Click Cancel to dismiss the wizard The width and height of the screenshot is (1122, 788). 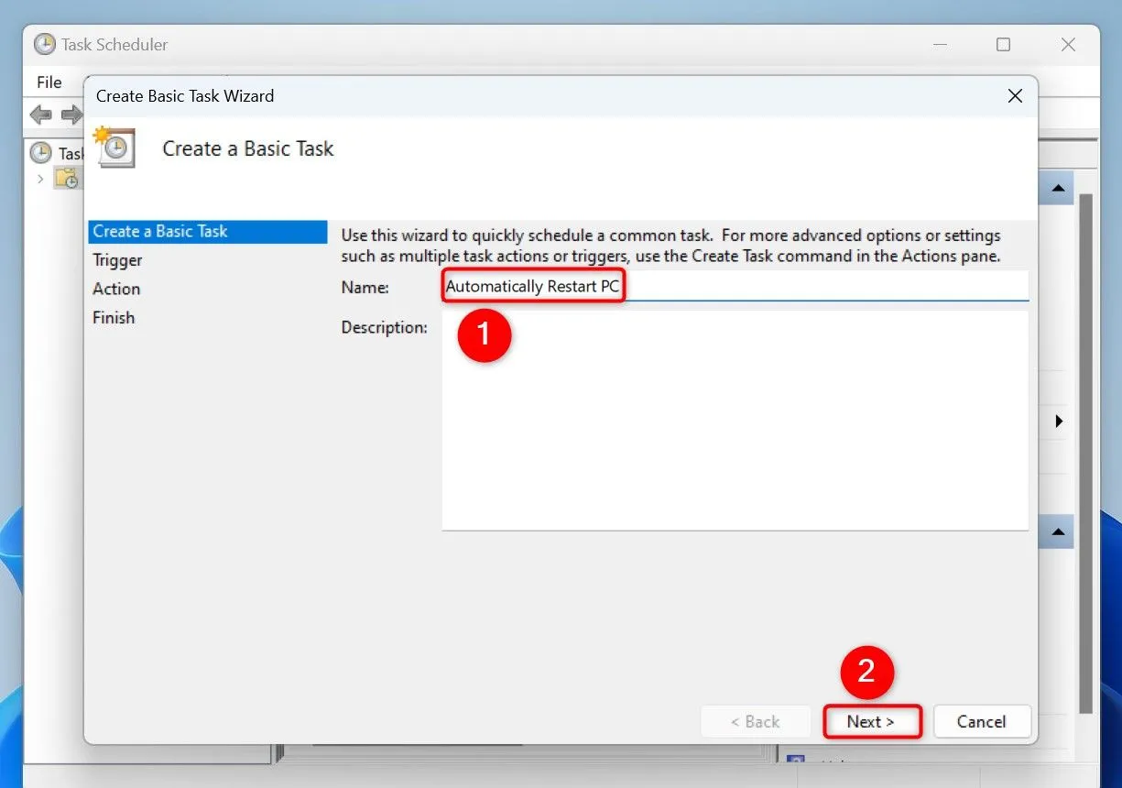pyautogui.click(x=982, y=721)
